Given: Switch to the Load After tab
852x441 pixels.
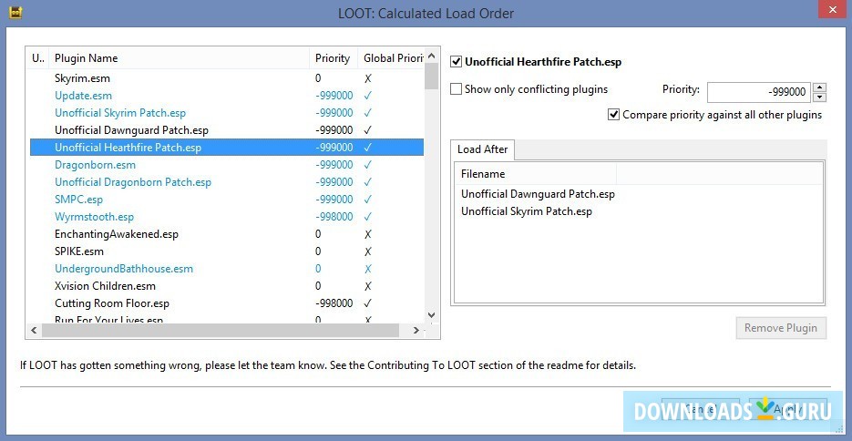Looking at the screenshot, I should click(483, 149).
